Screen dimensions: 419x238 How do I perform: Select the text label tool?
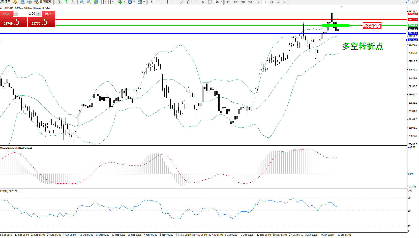tap(203, 2)
